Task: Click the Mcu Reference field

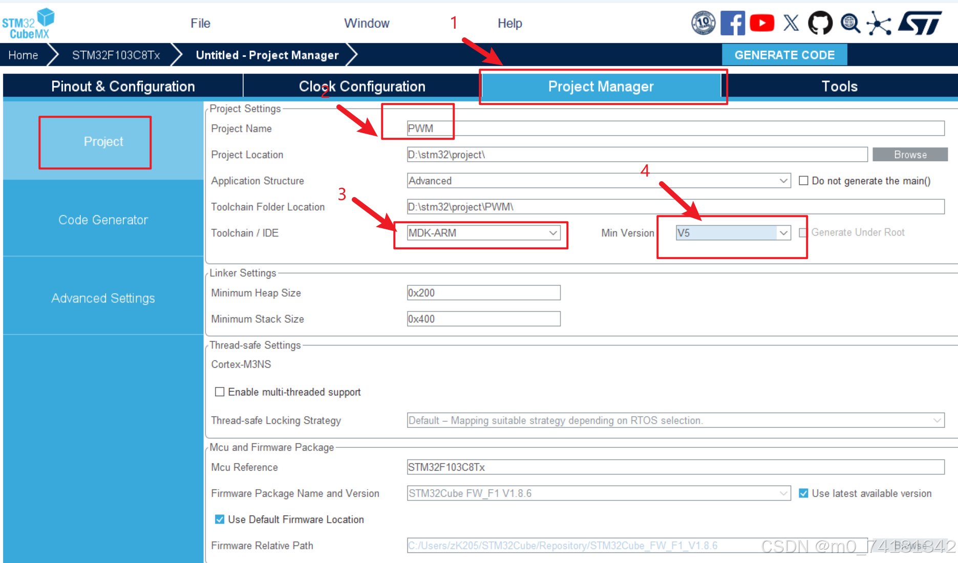Action: (675, 467)
